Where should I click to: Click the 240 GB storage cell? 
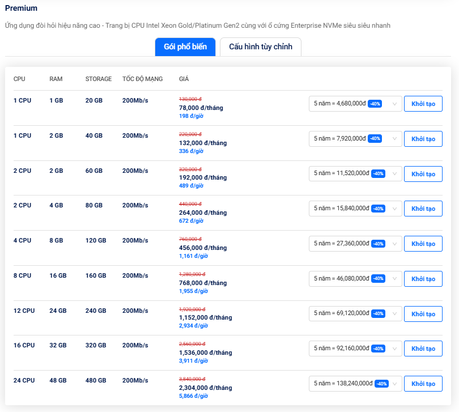point(96,311)
